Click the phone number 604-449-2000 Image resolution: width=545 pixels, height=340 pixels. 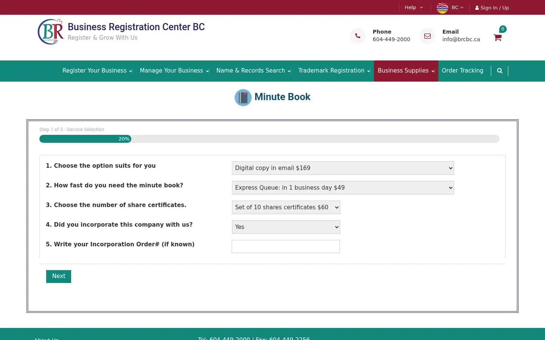(391, 39)
